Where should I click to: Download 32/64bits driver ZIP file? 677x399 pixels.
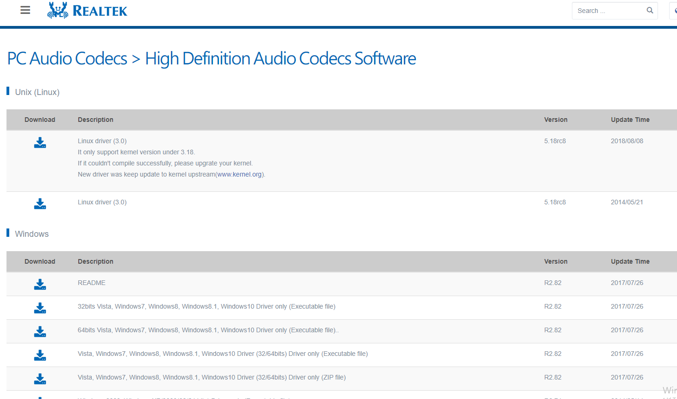(40, 379)
